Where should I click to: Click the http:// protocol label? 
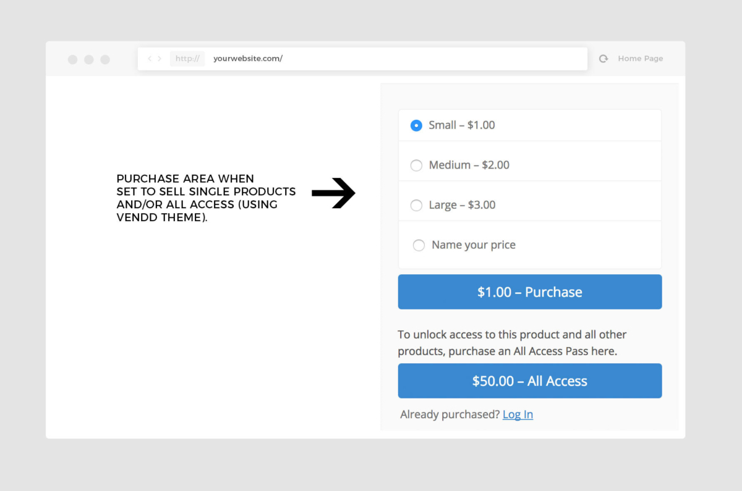(187, 59)
